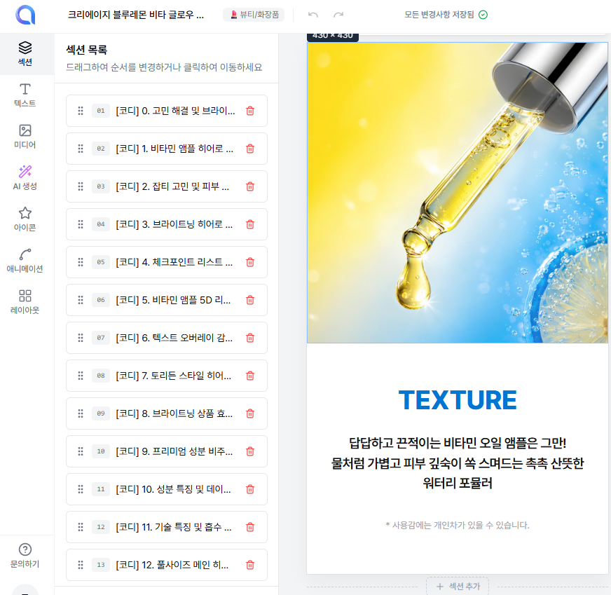Click drag handle of section 09

81,413
